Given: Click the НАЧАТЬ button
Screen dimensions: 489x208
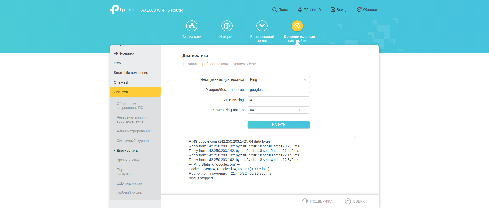Looking at the screenshot, I should point(279,125).
